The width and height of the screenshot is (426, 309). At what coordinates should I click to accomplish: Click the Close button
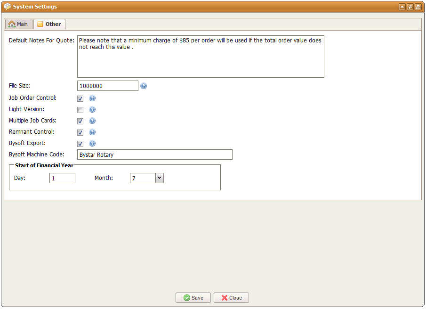click(x=231, y=298)
